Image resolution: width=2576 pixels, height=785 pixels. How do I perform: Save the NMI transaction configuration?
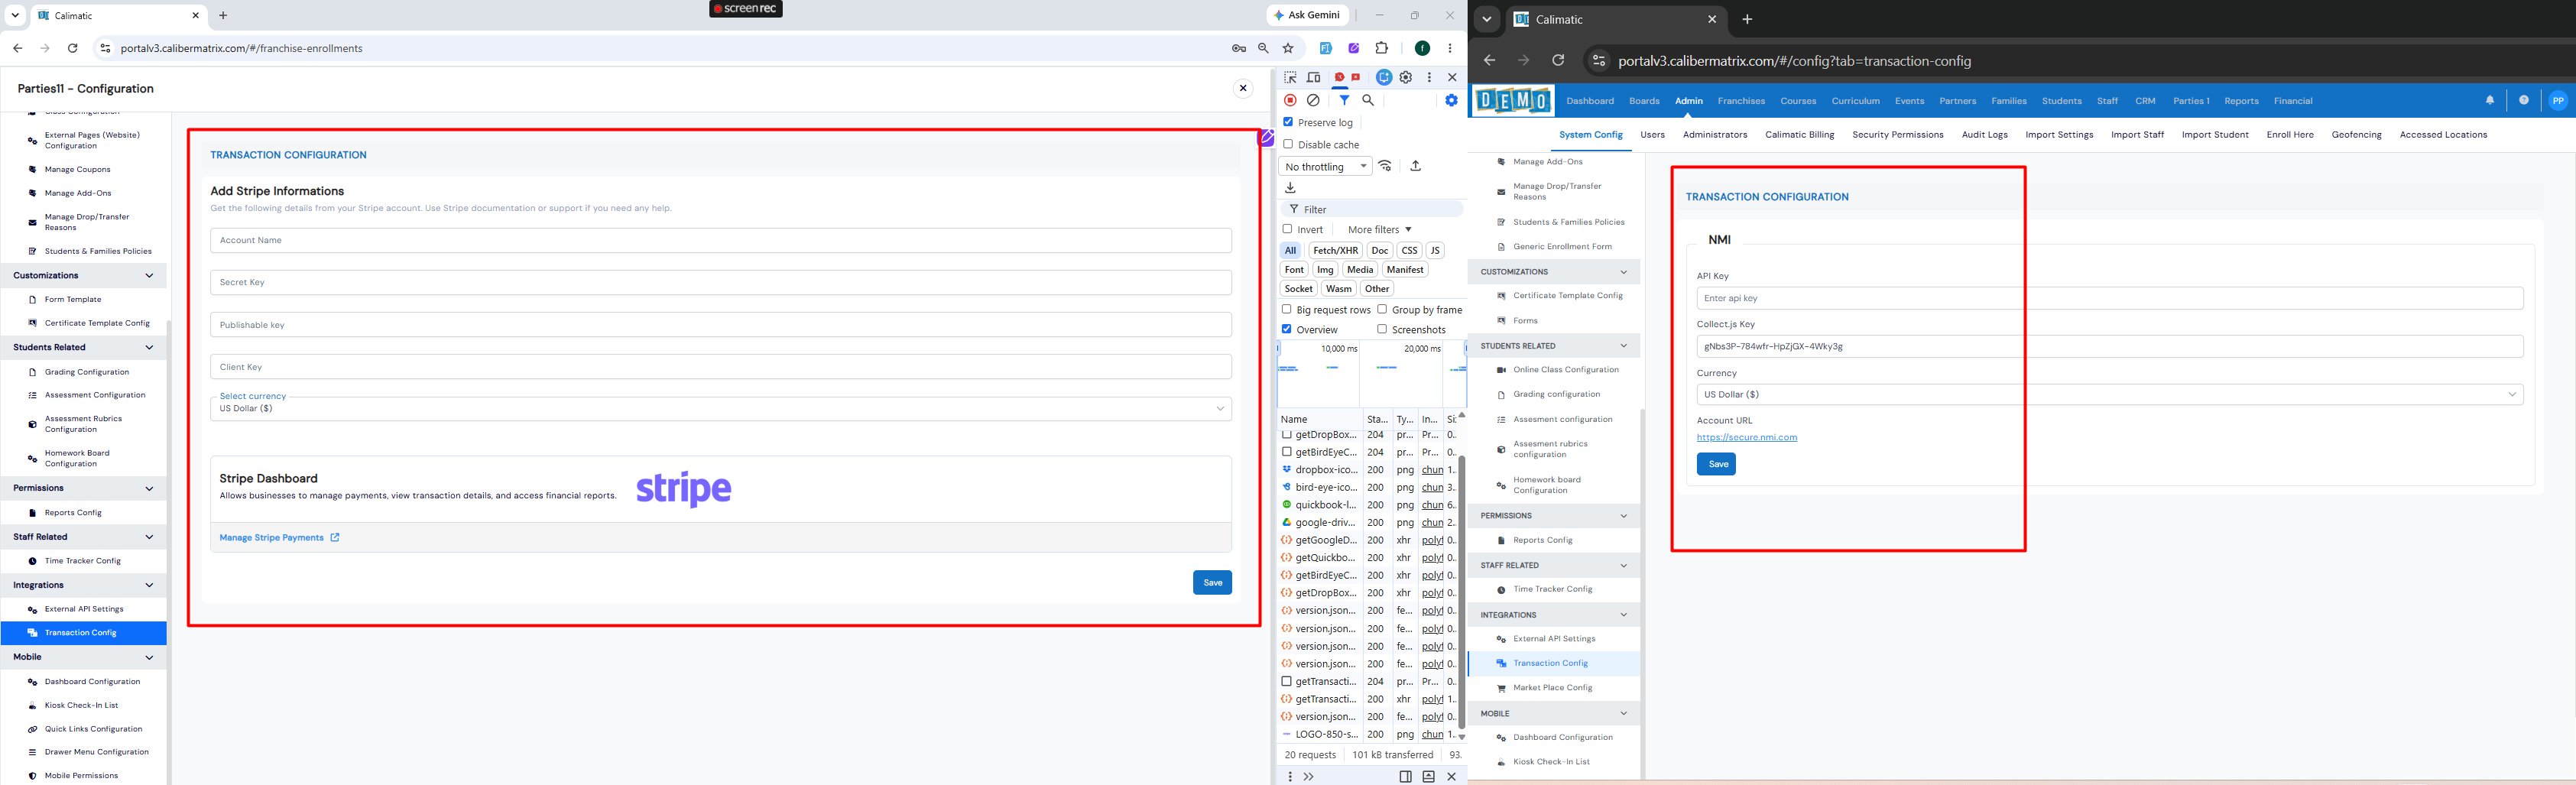tap(1716, 464)
